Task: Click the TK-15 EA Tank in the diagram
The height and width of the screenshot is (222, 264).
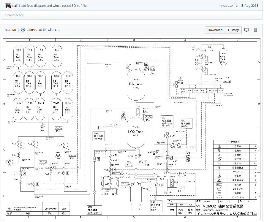Action: click(136, 85)
